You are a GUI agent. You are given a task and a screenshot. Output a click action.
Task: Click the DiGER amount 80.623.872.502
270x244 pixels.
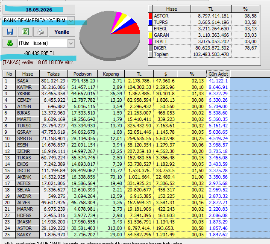(x=212, y=48)
